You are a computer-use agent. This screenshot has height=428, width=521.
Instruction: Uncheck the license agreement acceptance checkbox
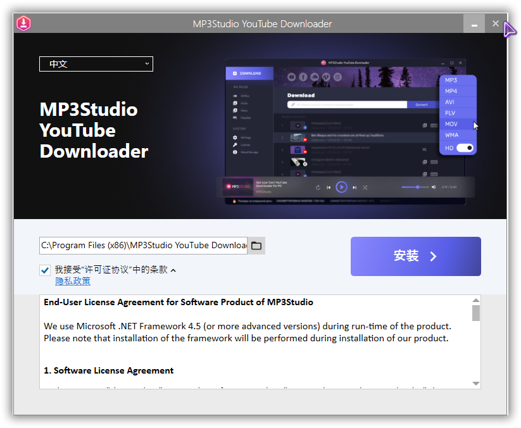45,270
